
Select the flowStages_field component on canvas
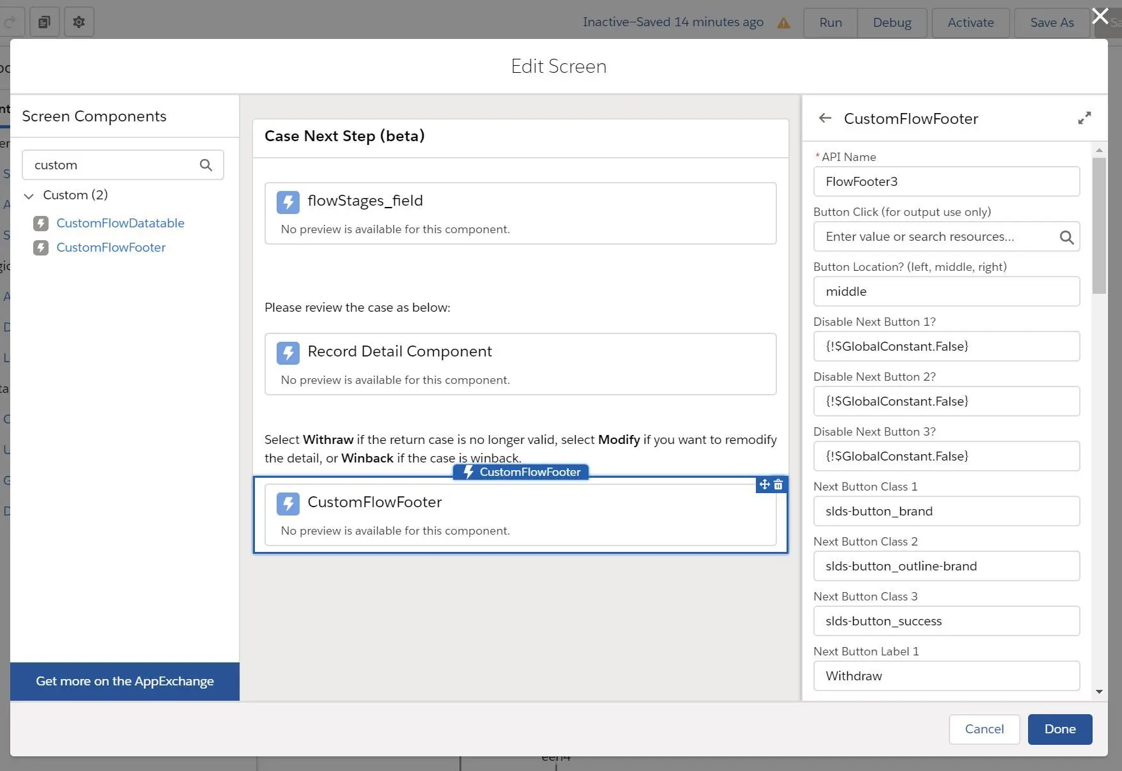[x=520, y=213]
